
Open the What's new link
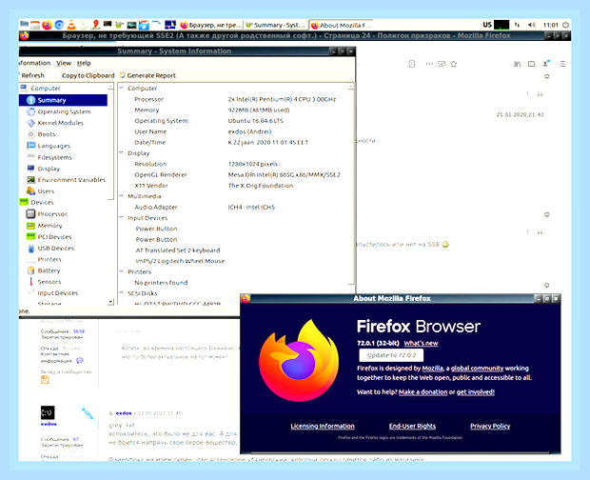point(421,344)
